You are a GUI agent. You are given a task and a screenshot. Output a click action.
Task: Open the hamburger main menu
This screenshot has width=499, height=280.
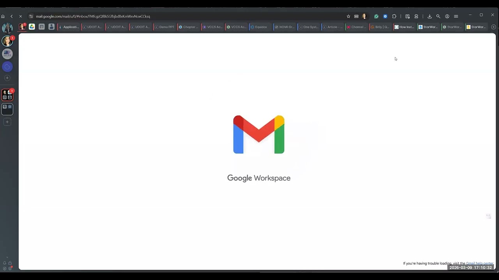click(456, 16)
